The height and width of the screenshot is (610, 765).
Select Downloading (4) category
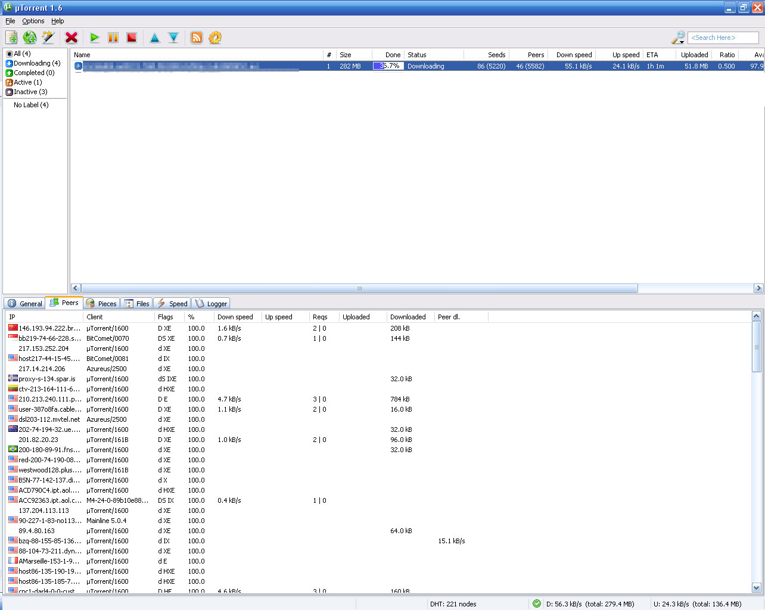pyautogui.click(x=37, y=63)
